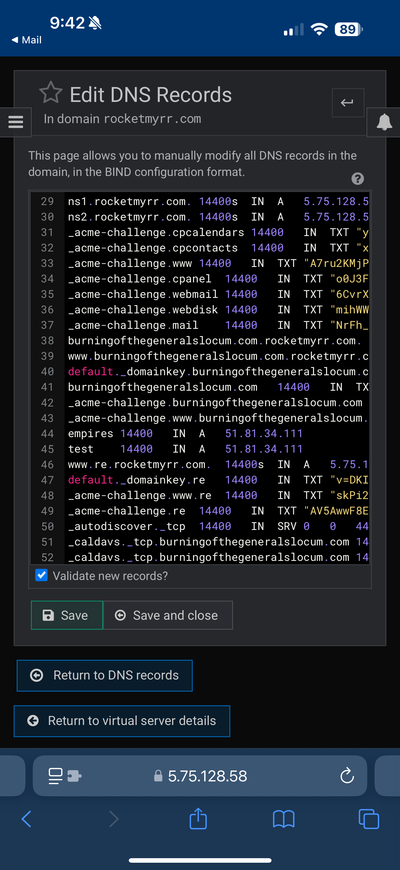Star the Edit DNS Records page as favorite
Viewport: 400px width, 870px height.
pos(51,93)
